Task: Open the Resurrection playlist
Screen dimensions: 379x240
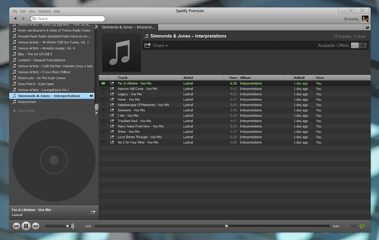Action: (27, 102)
